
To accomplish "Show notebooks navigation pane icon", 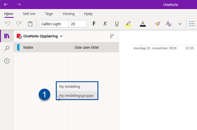I will point(7,36).
